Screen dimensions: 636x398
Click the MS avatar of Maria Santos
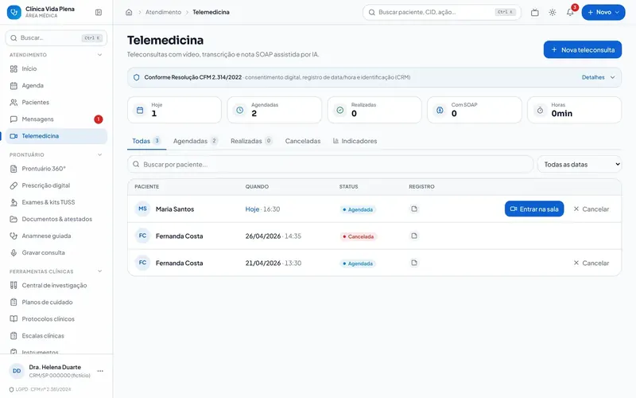tap(142, 209)
